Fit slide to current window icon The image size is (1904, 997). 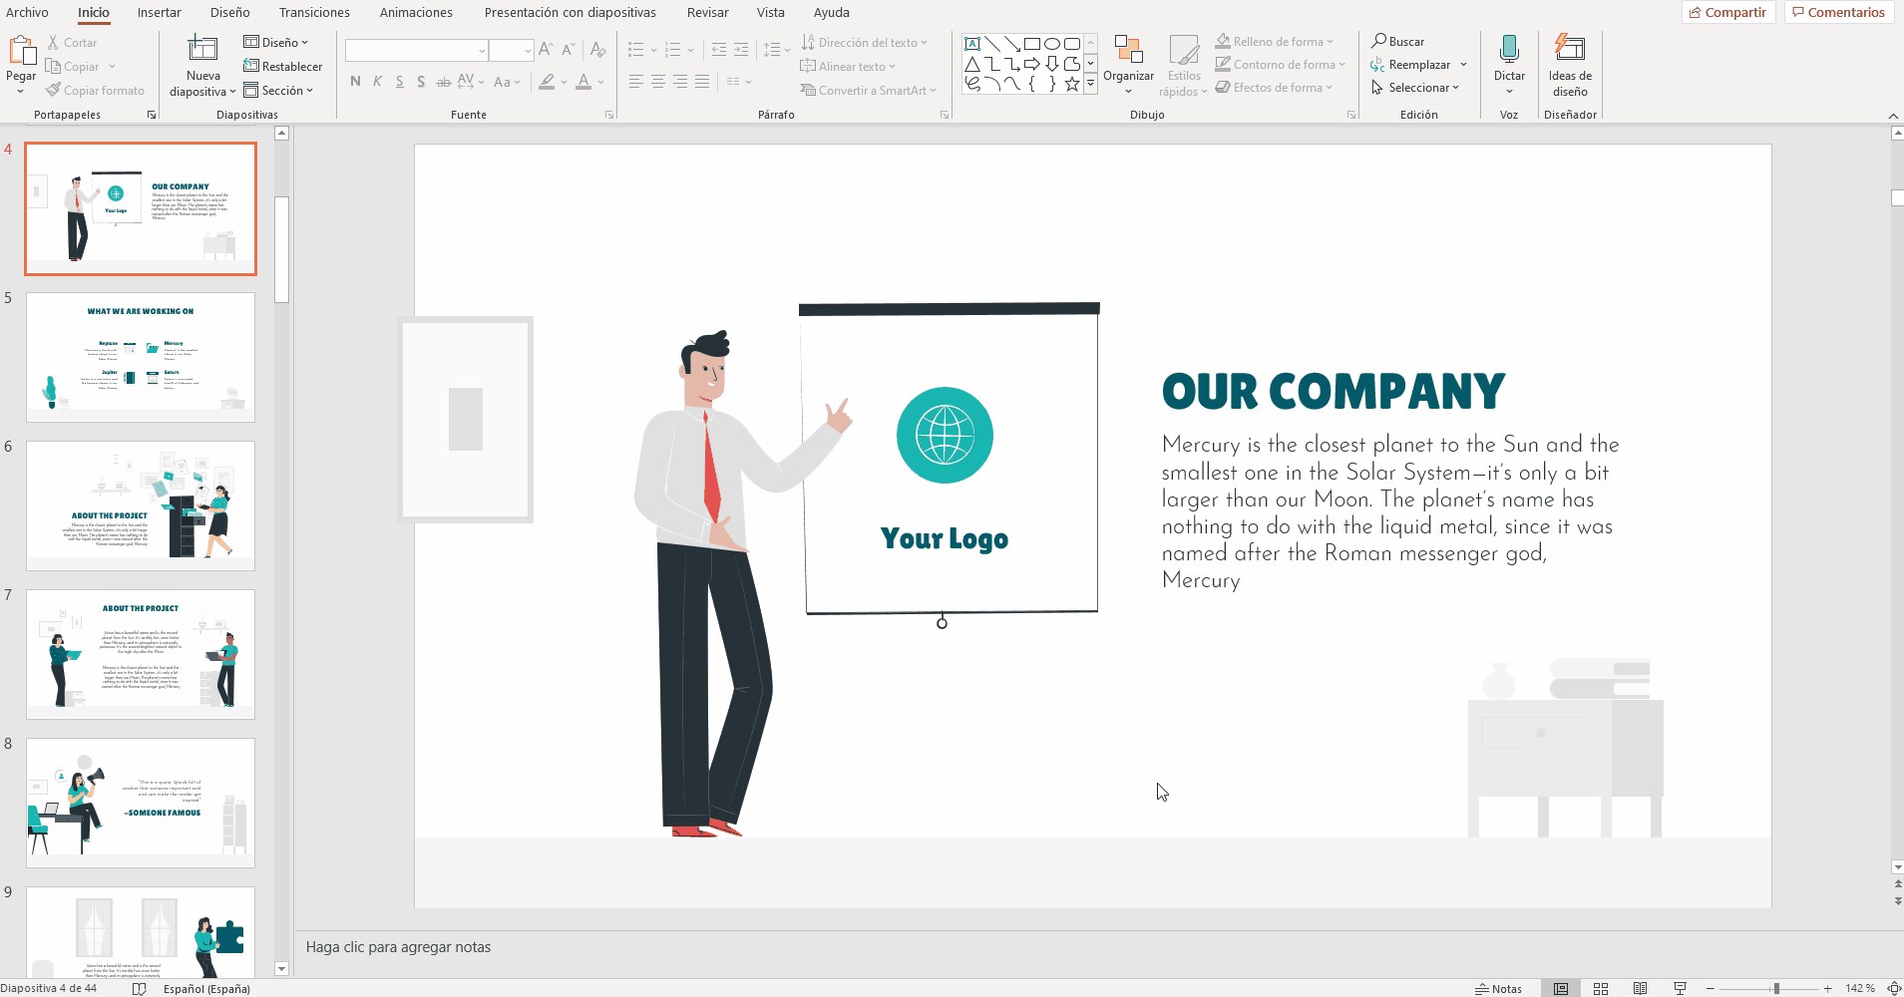[1894, 988]
